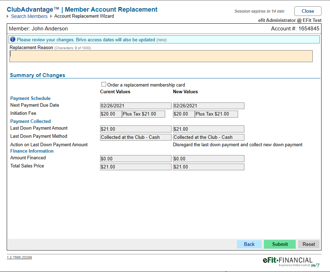The image size is (330, 272).
Task: Click the ClubAdvantage Member Account Replacement title
Action: (x=82, y=10)
